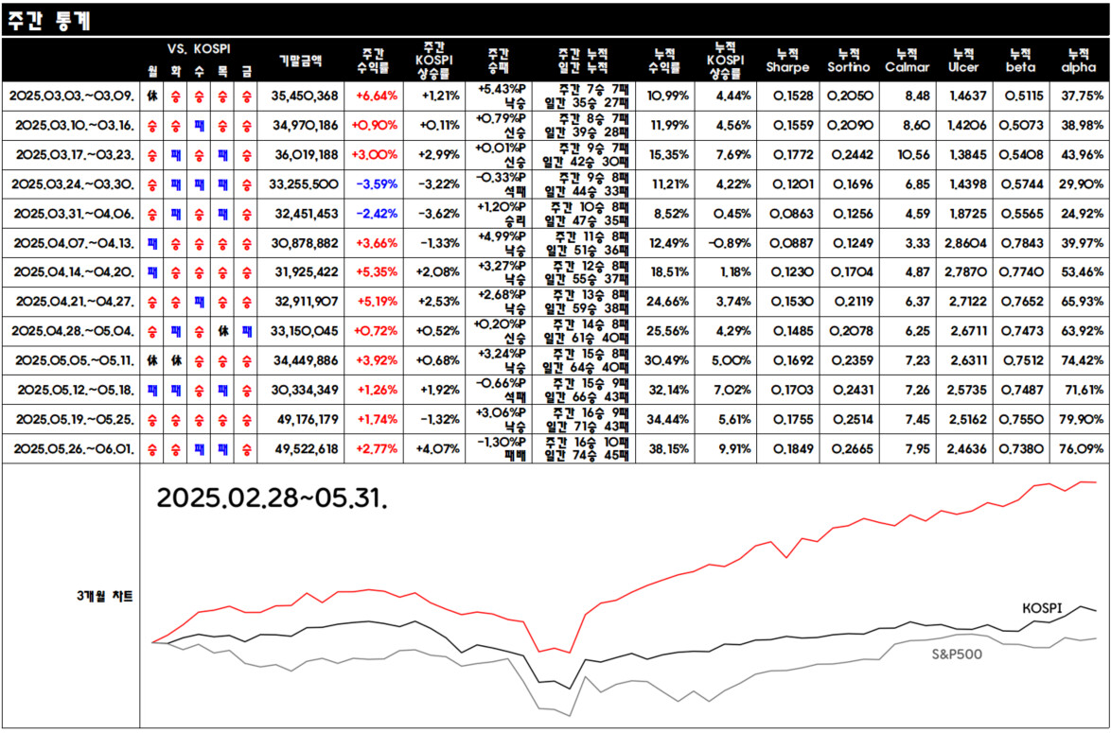Click the 주간 KOSPI 상승률 header
Image resolution: width=1111 pixels, height=733 pixels.
(434, 61)
